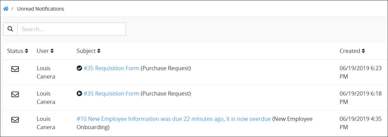Click the magnifying glass search icon
Viewport: 388px width, 137px height.
(10, 29)
